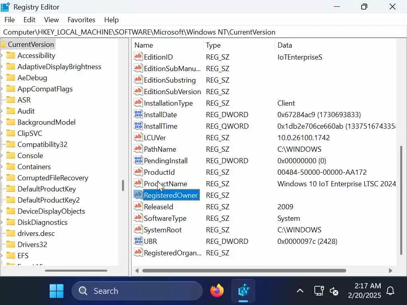Screen dimensions: 407x305
Task: Click the taskbar Search box
Action: click(x=137, y=291)
